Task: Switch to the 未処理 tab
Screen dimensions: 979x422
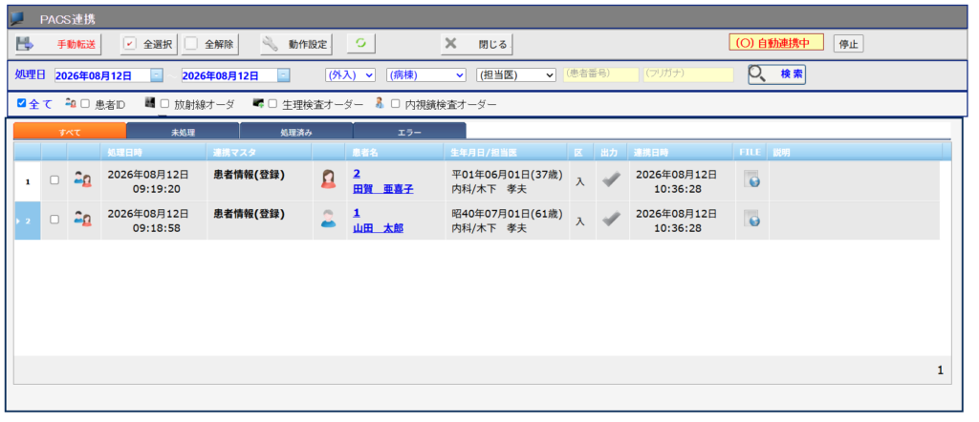Action: click(x=183, y=132)
